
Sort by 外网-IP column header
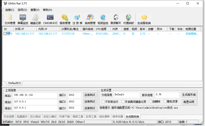point(25,29)
